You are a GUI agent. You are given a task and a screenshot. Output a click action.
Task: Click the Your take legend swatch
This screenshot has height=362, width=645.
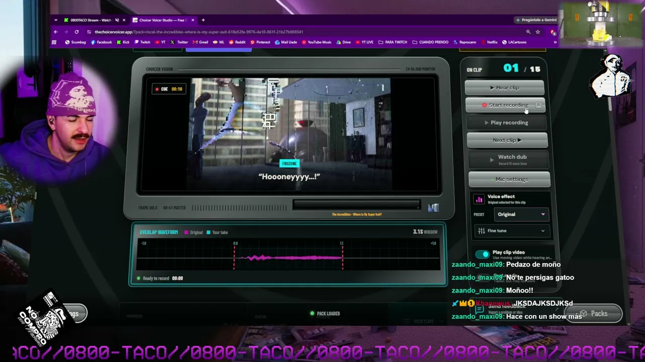(x=209, y=232)
